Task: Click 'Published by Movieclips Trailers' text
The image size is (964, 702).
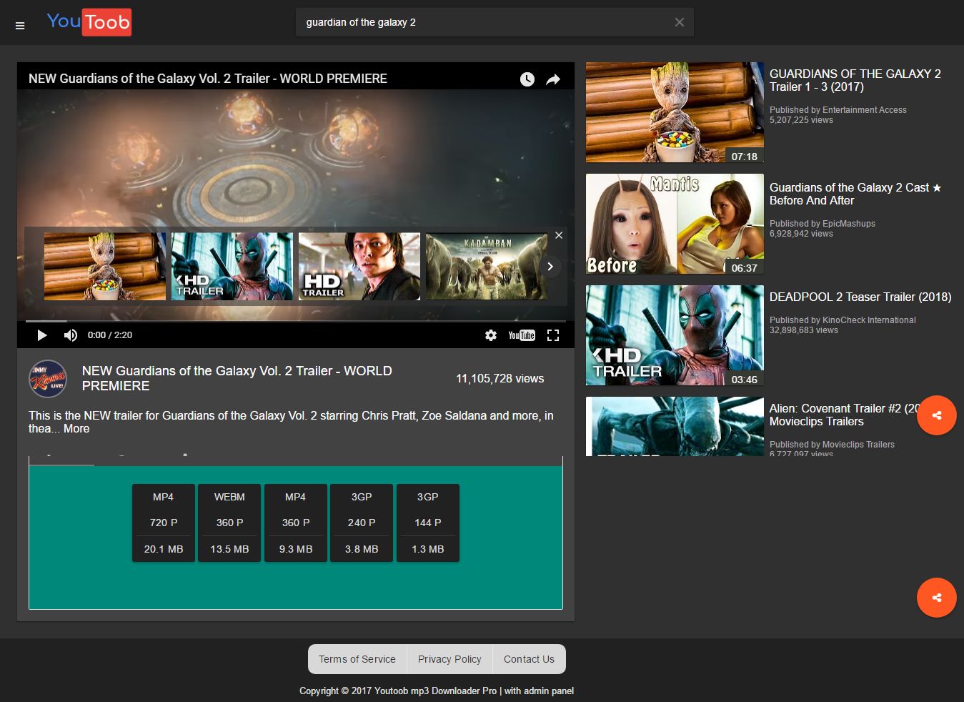Action: [832, 445]
